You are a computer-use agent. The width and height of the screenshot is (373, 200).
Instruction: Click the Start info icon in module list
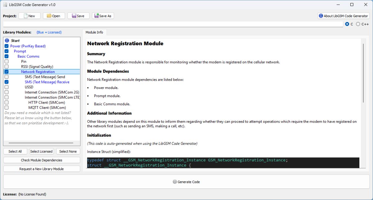7,41
